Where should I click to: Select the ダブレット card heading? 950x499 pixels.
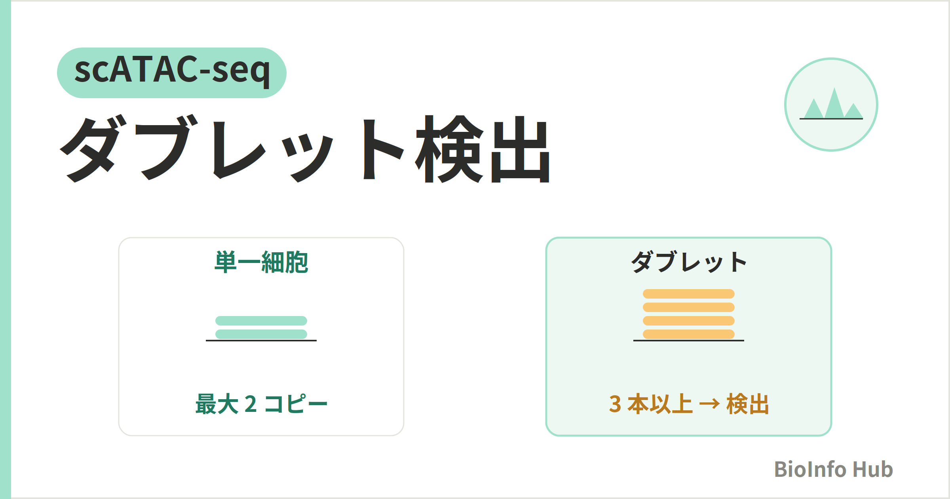coord(689,262)
